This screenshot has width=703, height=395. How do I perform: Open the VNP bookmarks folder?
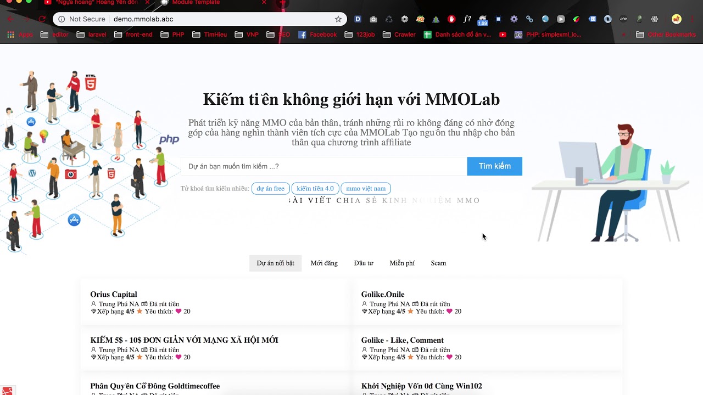click(x=247, y=35)
